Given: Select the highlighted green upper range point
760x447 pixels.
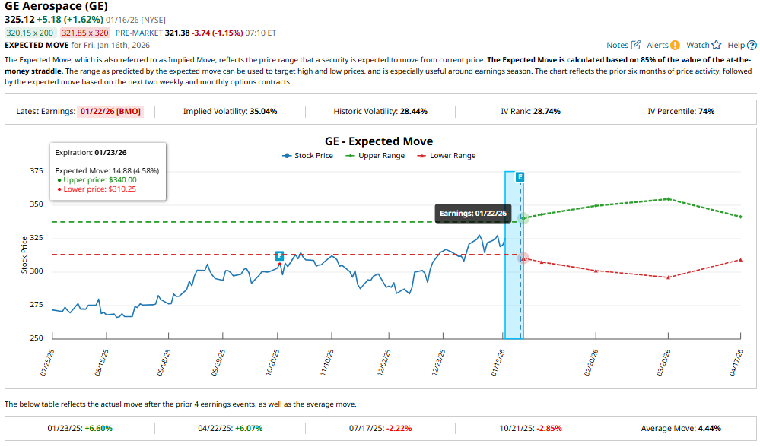Looking at the screenshot, I should [x=523, y=217].
